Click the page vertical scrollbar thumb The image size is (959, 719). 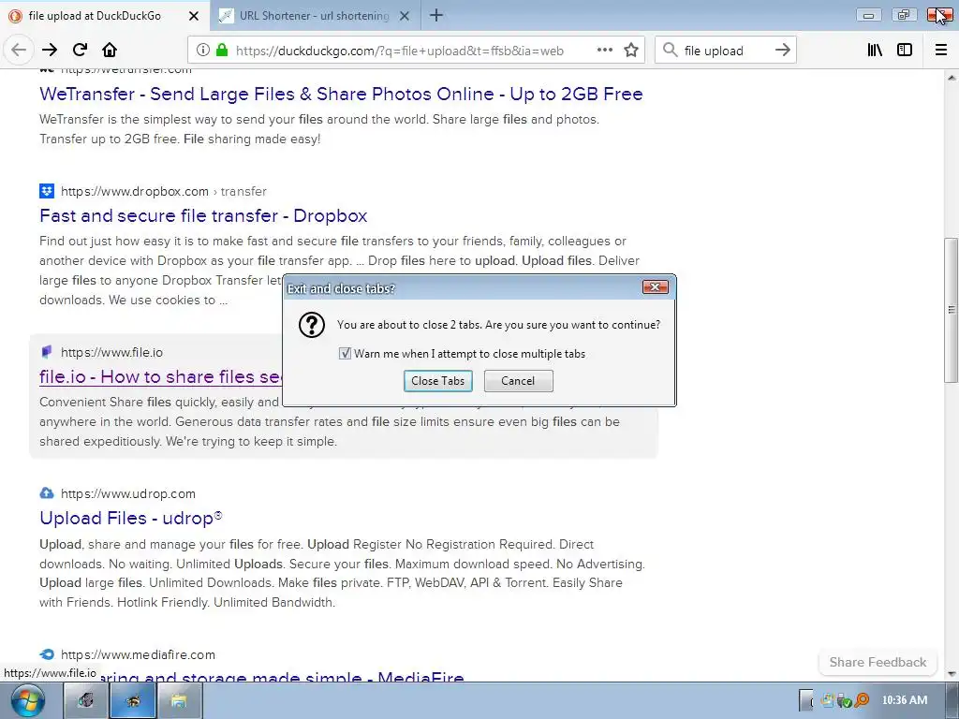[952, 311]
